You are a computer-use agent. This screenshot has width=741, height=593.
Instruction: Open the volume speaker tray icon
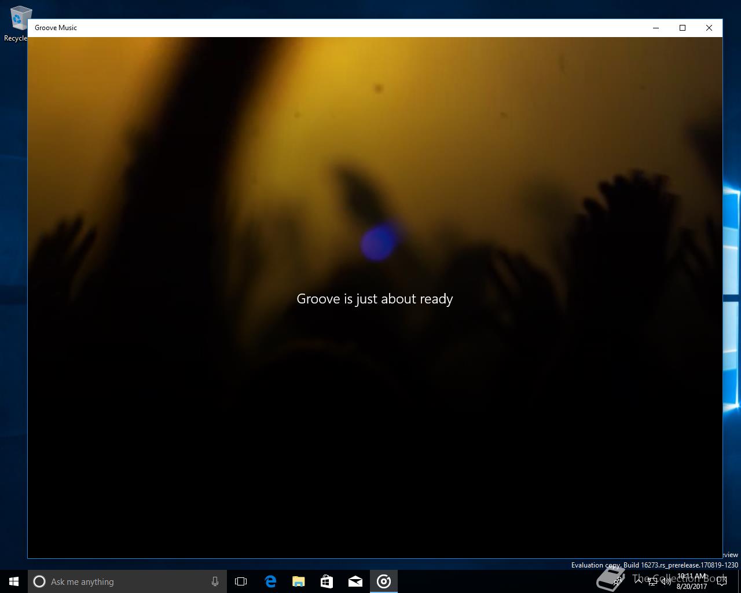[x=666, y=581]
